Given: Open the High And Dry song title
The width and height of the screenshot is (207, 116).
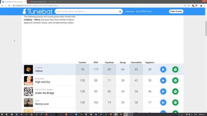Looking at the screenshot, I should pos(43,82).
